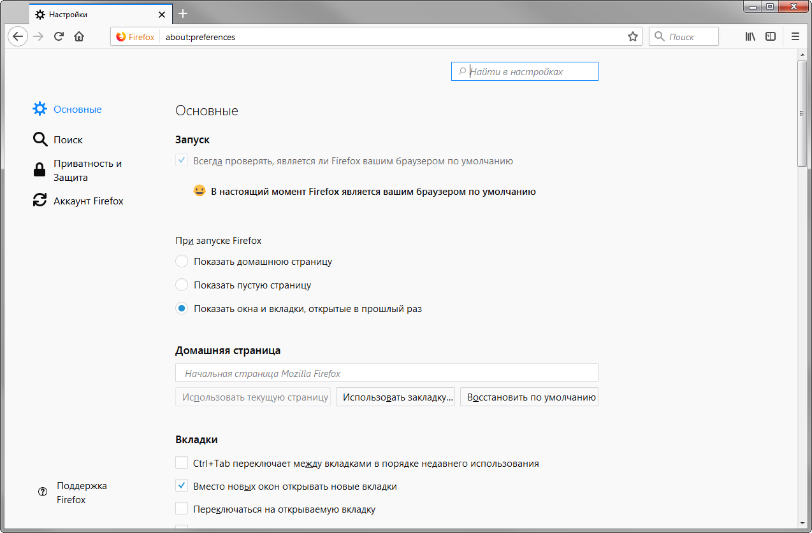Enable Ctrl+Tab recent order switching checkbox
The image size is (812, 533).
(182, 463)
